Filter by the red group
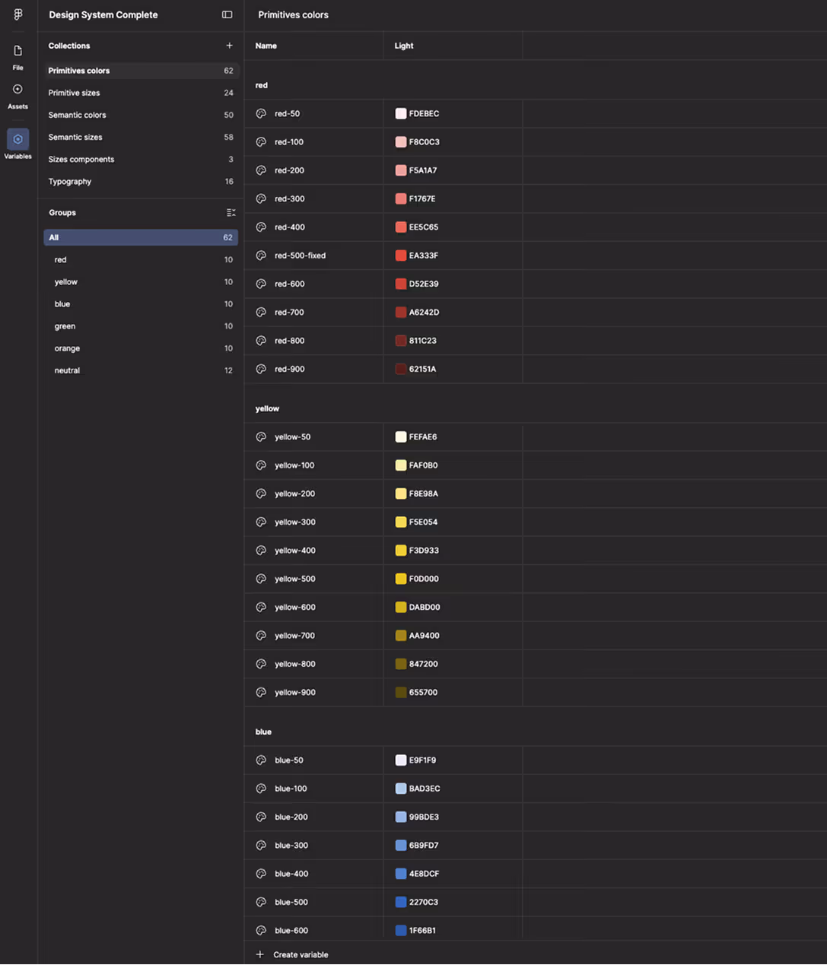This screenshot has width=827, height=965. (141, 260)
